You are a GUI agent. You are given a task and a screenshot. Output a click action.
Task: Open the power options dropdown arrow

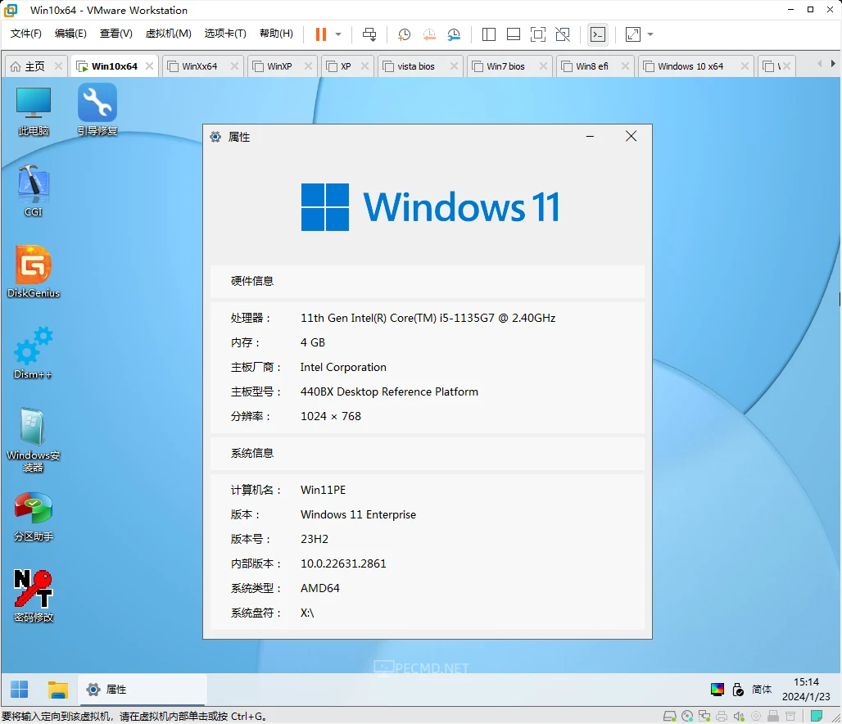(x=338, y=34)
